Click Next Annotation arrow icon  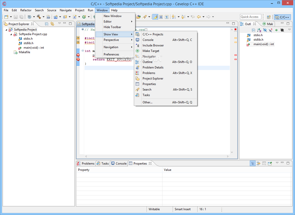(x=174, y=17)
